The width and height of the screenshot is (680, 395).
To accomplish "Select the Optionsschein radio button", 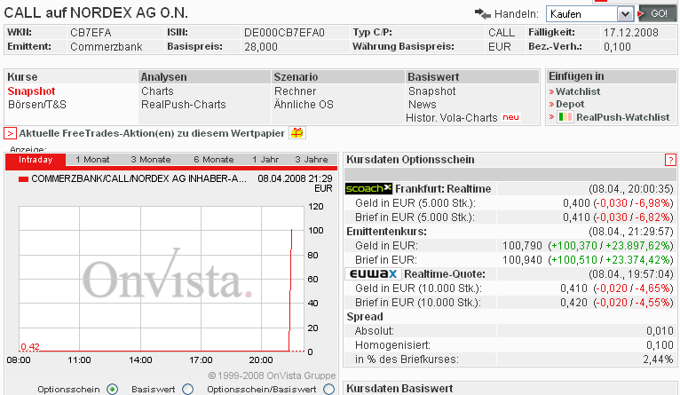I will [113, 390].
